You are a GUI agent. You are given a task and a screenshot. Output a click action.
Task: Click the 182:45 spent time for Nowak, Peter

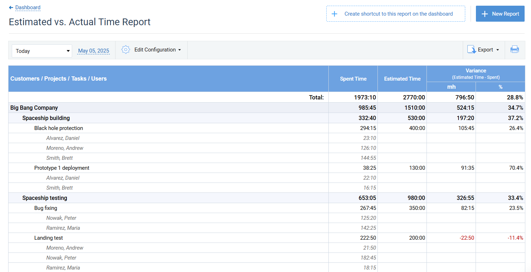[368, 258]
